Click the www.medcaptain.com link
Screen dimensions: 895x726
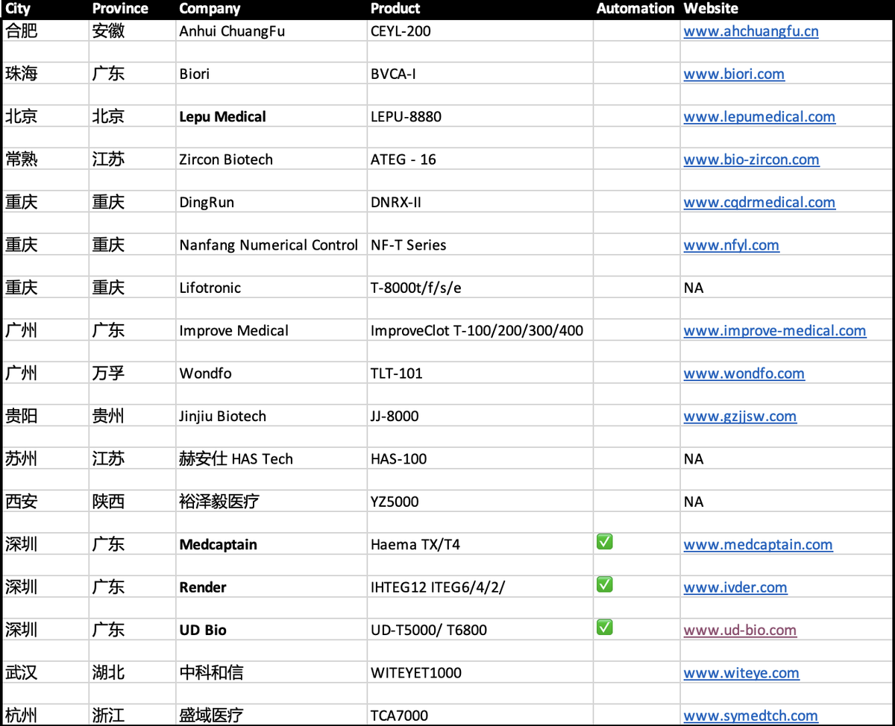coord(758,545)
